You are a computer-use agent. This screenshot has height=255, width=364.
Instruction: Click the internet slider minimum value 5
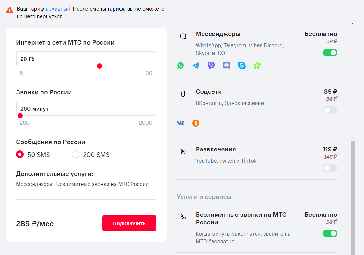pos(21,73)
